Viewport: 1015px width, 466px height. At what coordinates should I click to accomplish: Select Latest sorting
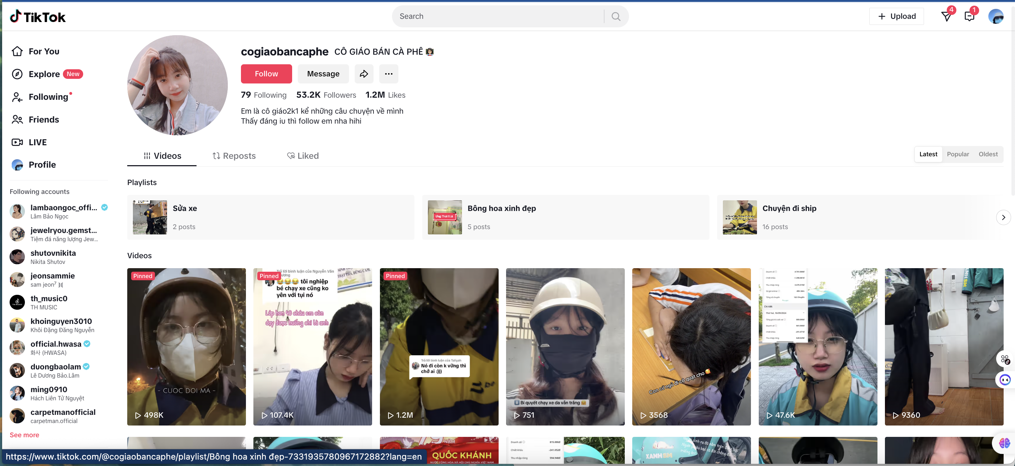pos(928,154)
